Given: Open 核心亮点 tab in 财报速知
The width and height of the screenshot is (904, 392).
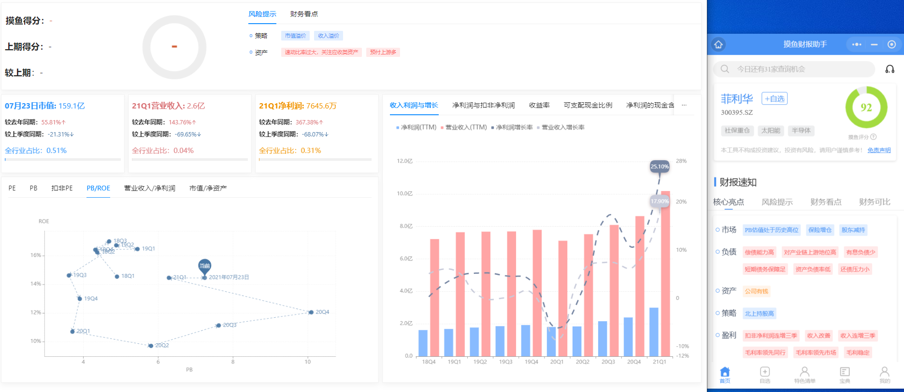Looking at the screenshot, I should click(729, 202).
